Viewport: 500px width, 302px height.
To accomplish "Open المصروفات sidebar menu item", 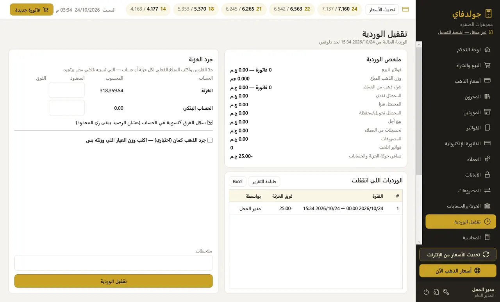I will click(x=461, y=190).
